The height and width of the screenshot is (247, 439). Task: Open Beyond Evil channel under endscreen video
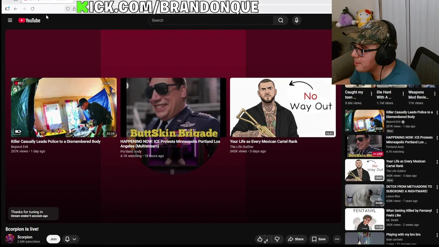pos(19,147)
